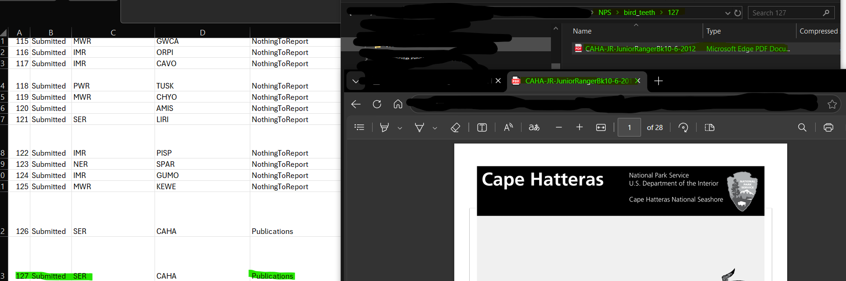Switch to the CAHA-JR-JuniorRangerBk10-6 browser tab
846x281 pixels.
coord(577,81)
